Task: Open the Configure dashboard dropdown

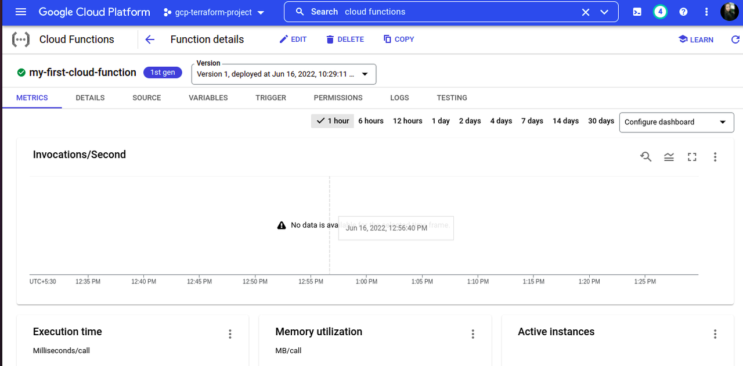Action: (676, 122)
